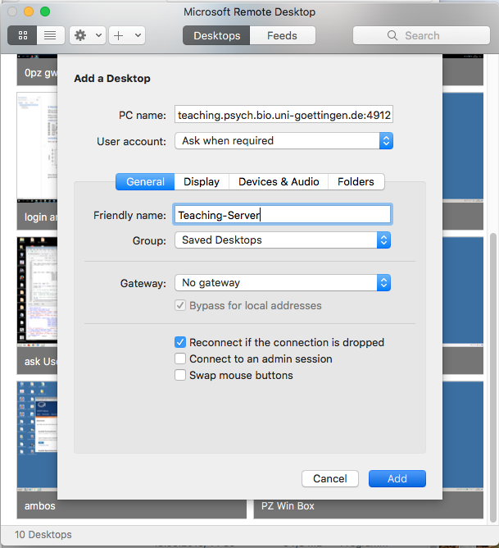Click the search magnifier icon
Viewport: 499px width, 548px height.
pos(392,35)
